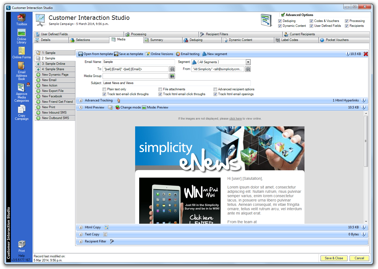
Task: Open the Segment dropdown arrow
Action: (248, 62)
